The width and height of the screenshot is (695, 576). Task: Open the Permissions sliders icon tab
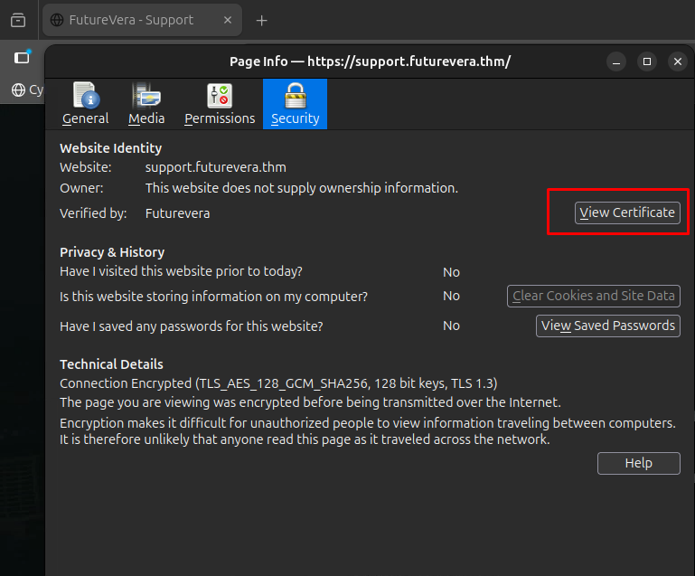pyautogui.click(x=220, y=103)
